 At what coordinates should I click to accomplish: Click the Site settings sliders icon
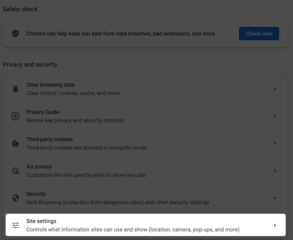point(15,225)
